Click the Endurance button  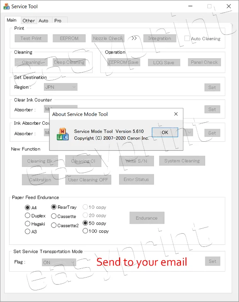click(x=147, y=218)
